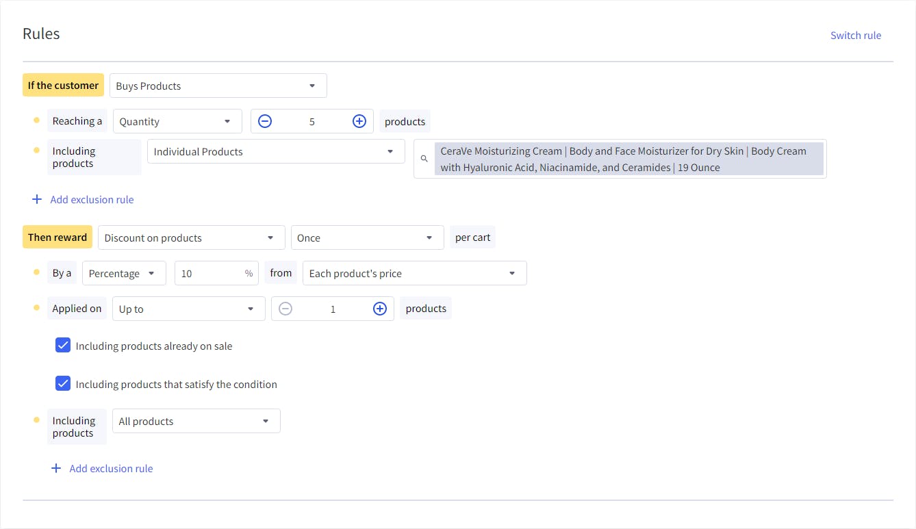Click the percentage value input field
The width and height of the screenshot is (916, 529).
(x=209, y=273)
